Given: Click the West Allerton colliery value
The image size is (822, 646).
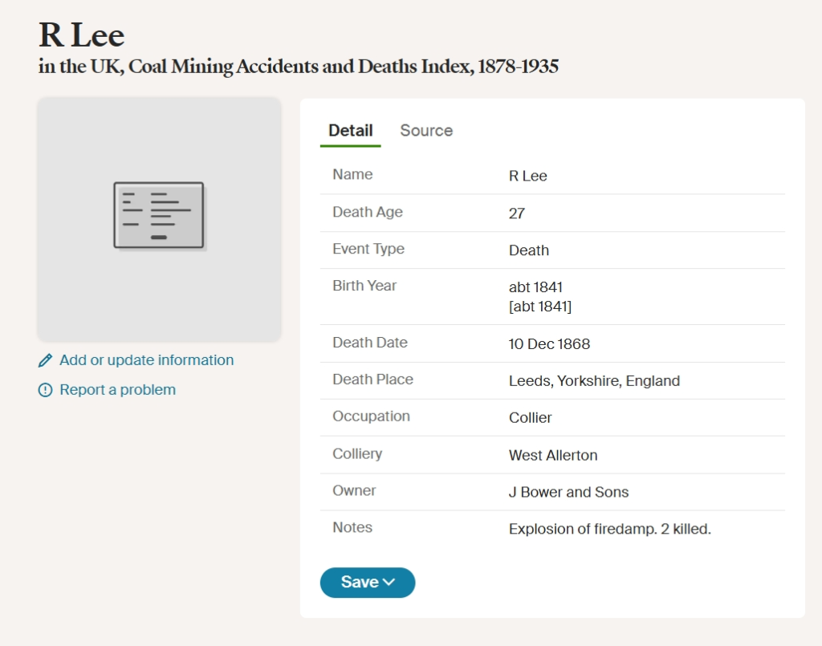Looking at the screenshot, I should tap(552, 455).
